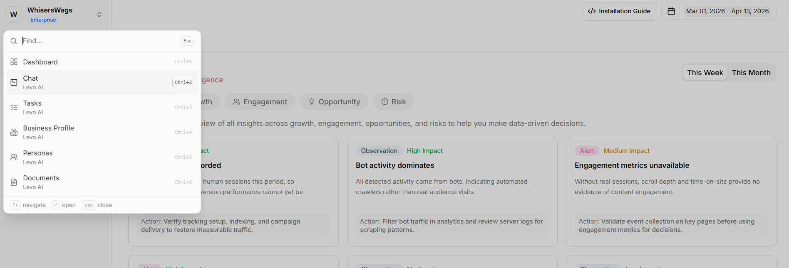The image size is (789, 268).
Task: Switch to This Month view
Action: pyautogui.click(x=751, y=73)
